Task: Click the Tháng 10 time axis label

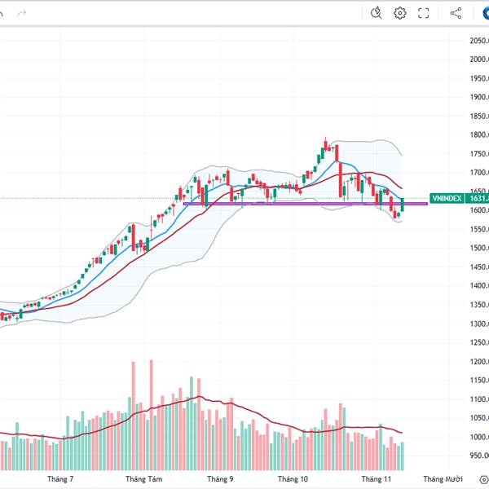Action: [x=293, y=479]
